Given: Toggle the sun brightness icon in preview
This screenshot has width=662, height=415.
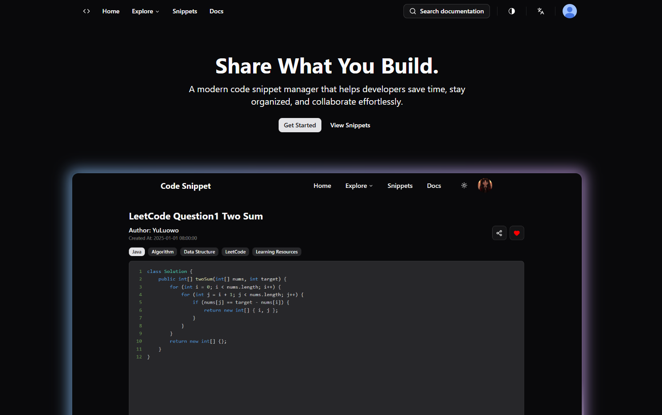Looking at the screenshot, I should coord(464,185).
